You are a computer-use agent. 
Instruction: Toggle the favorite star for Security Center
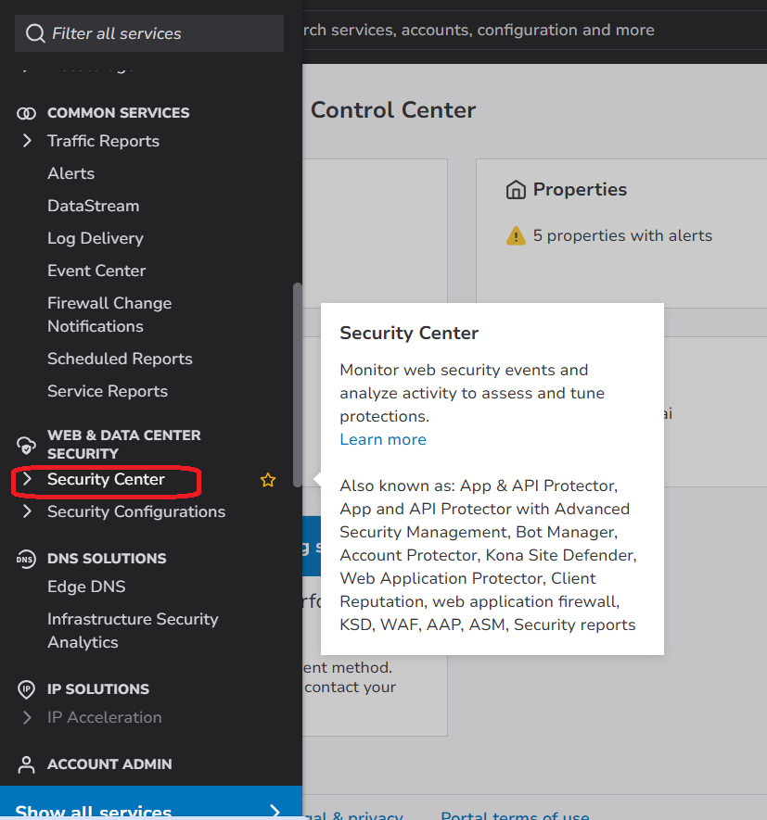tap(268, 480)
